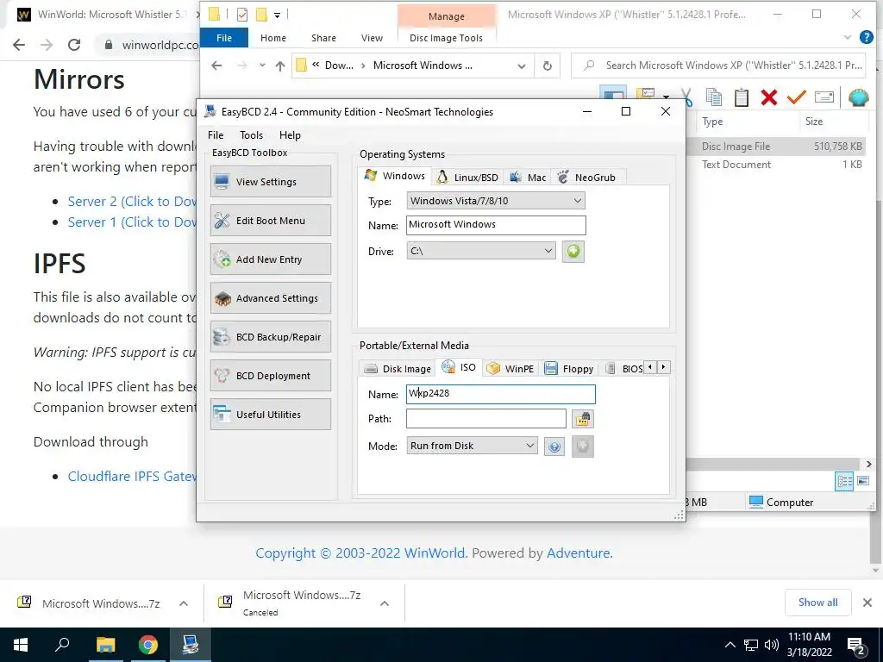Expand the Drive dropdown showing C:\
This screenshot has height=662, width=883.
coord(481,251)
